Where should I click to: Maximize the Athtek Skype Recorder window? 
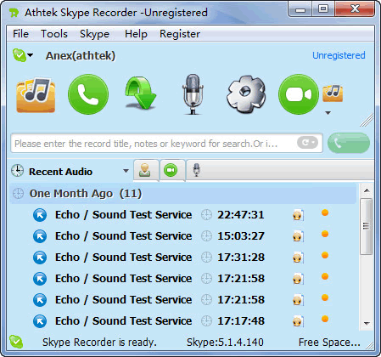point(323,9)
